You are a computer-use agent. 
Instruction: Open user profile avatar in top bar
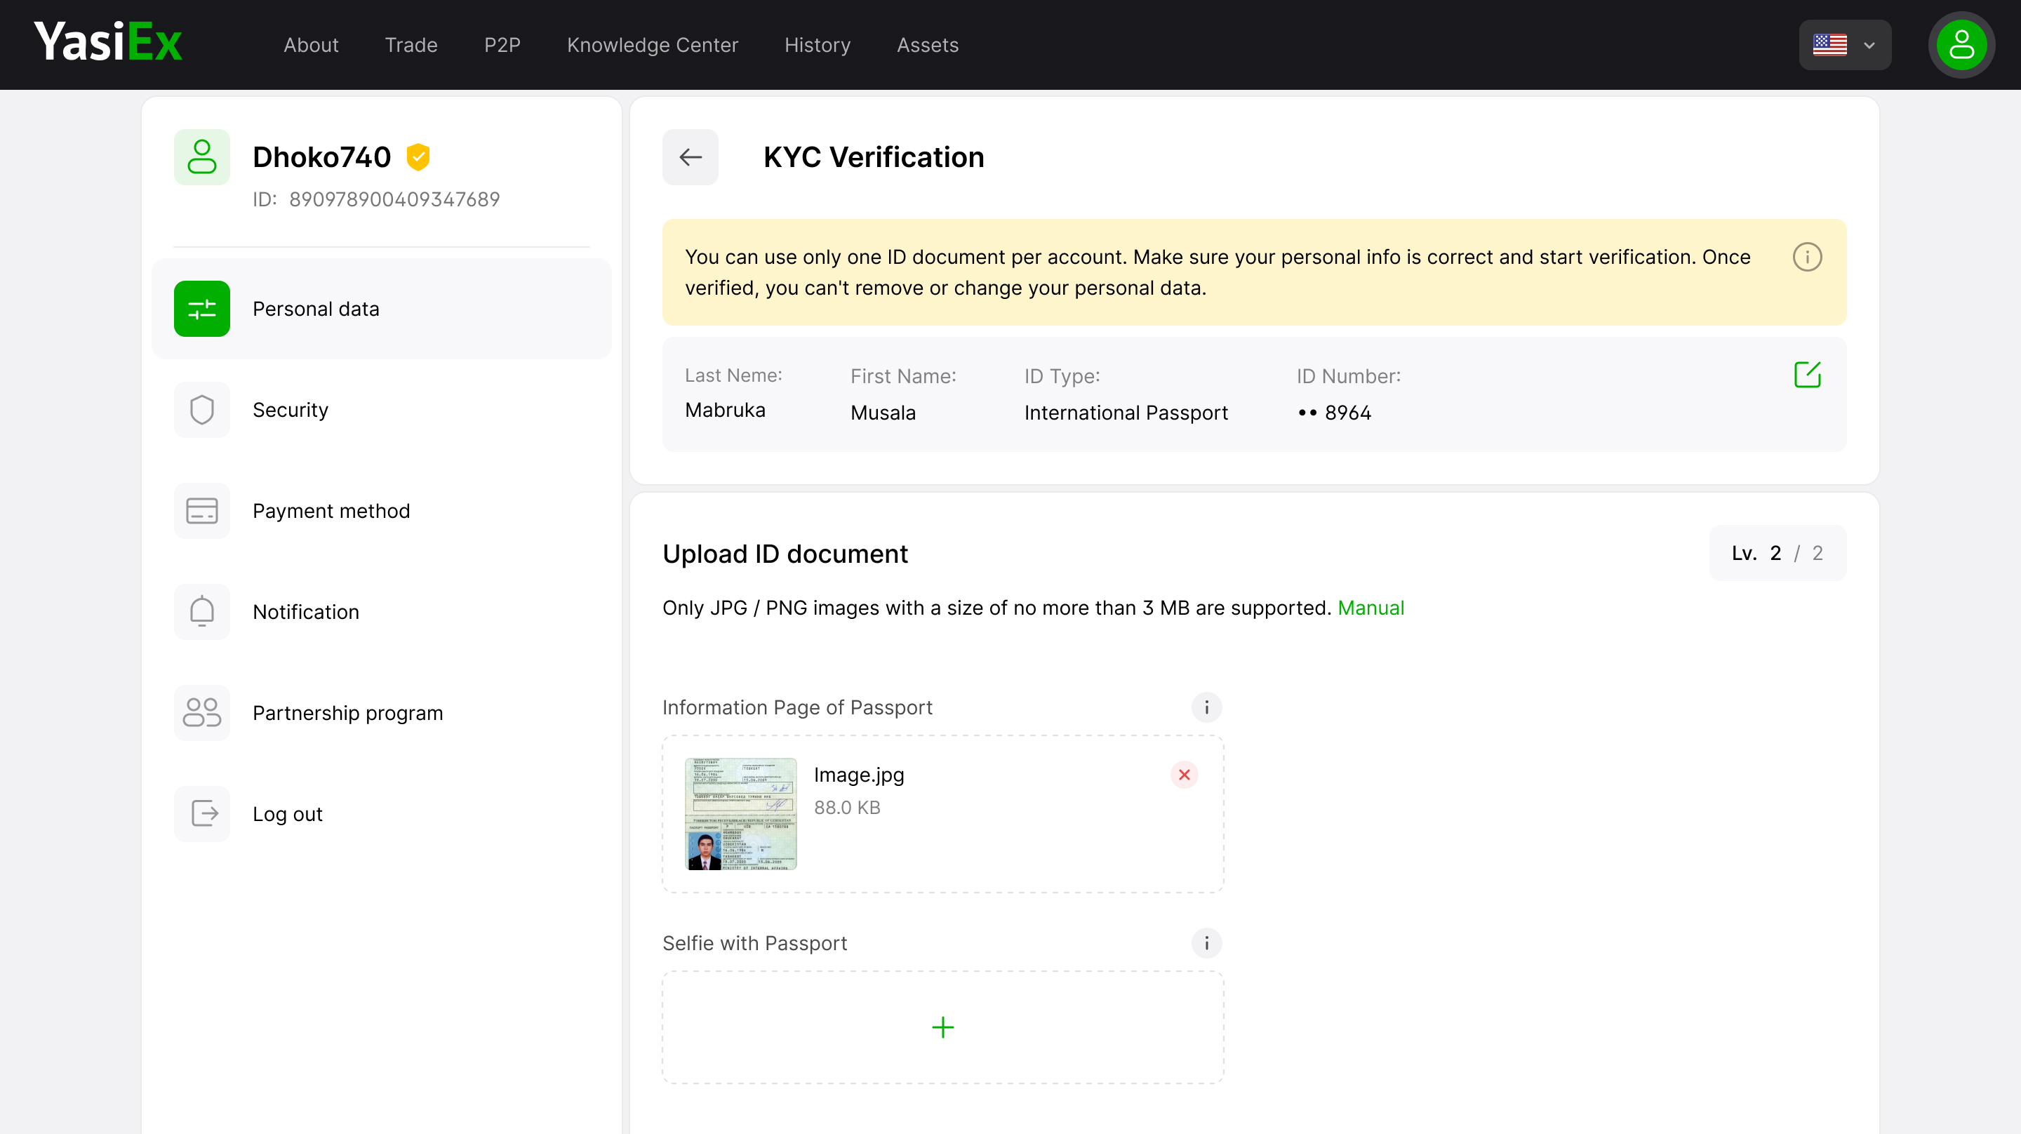pyautogui.click(x=1961, y=45)
